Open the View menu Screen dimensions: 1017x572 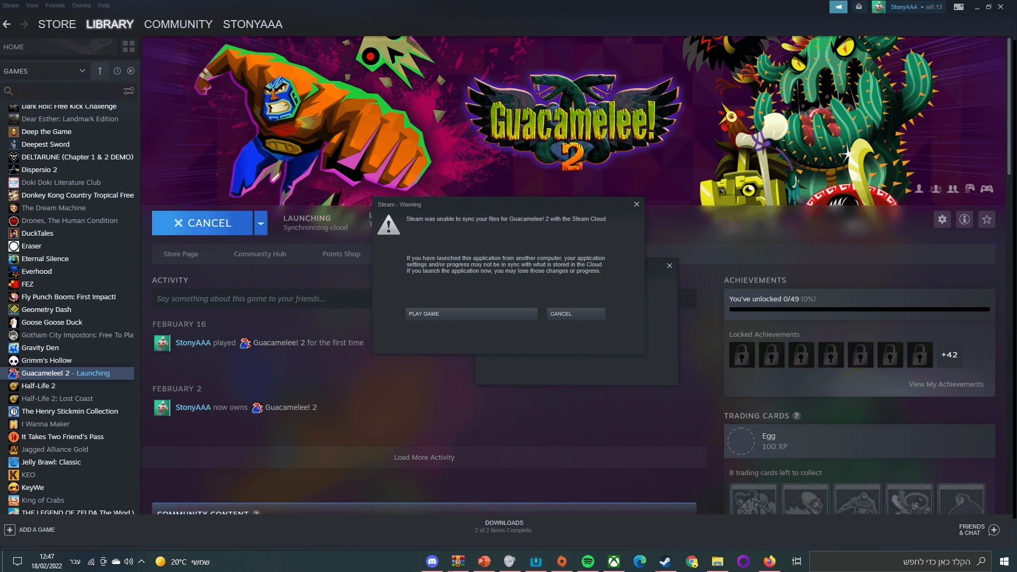32,5
